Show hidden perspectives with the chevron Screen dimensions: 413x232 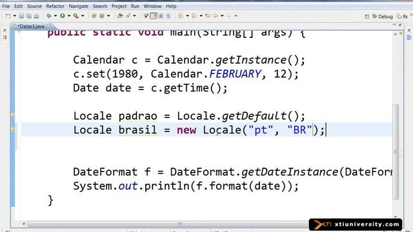(x=411, y=15)
